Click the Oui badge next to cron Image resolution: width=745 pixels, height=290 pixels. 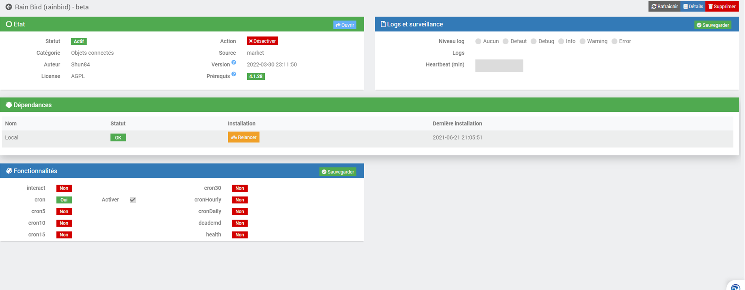click(64, 200)
